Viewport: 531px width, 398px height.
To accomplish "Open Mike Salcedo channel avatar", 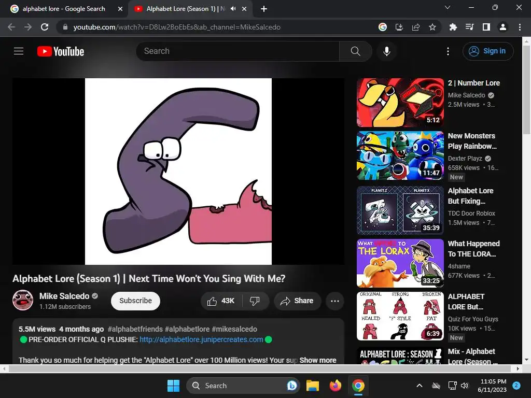I will coord(23,300).
